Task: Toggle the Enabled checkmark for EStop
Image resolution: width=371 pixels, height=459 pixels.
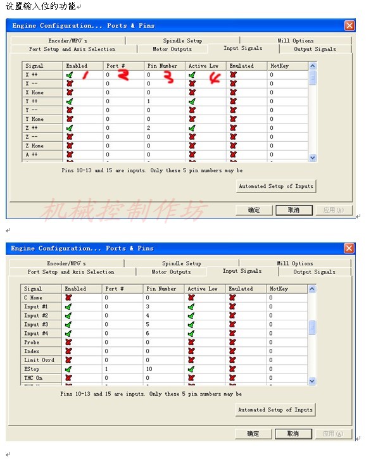Action: [68, 369]
